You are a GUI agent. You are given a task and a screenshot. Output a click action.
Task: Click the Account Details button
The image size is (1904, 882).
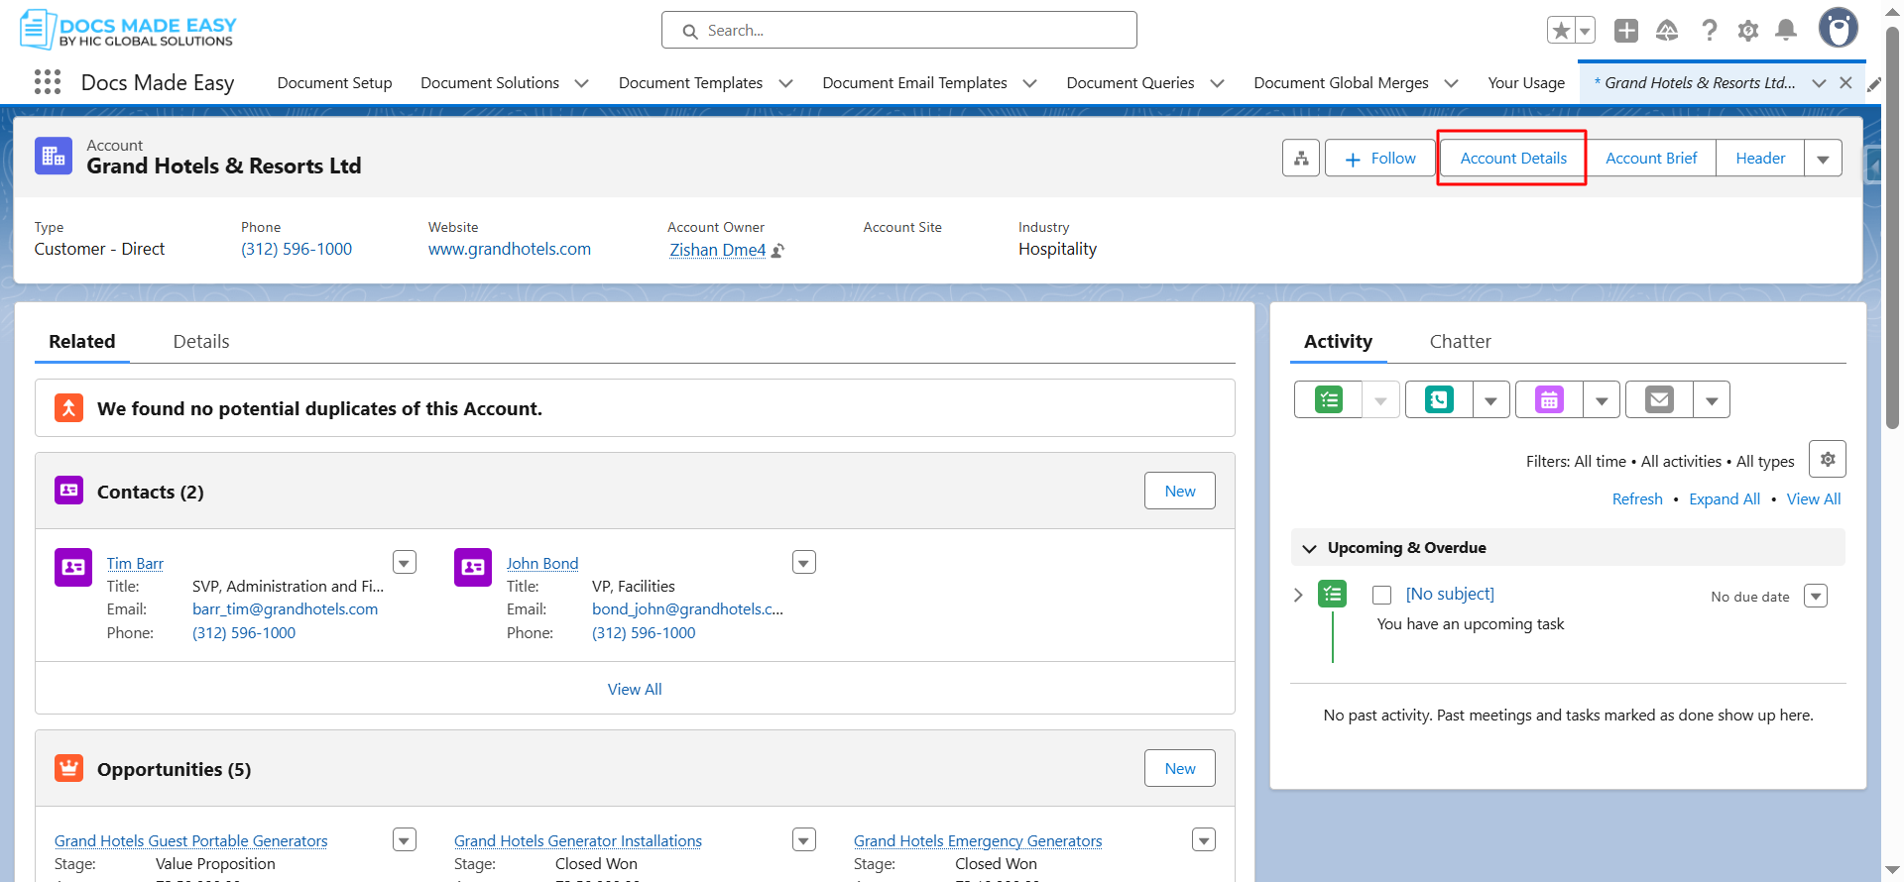(x=1512, y=159)
